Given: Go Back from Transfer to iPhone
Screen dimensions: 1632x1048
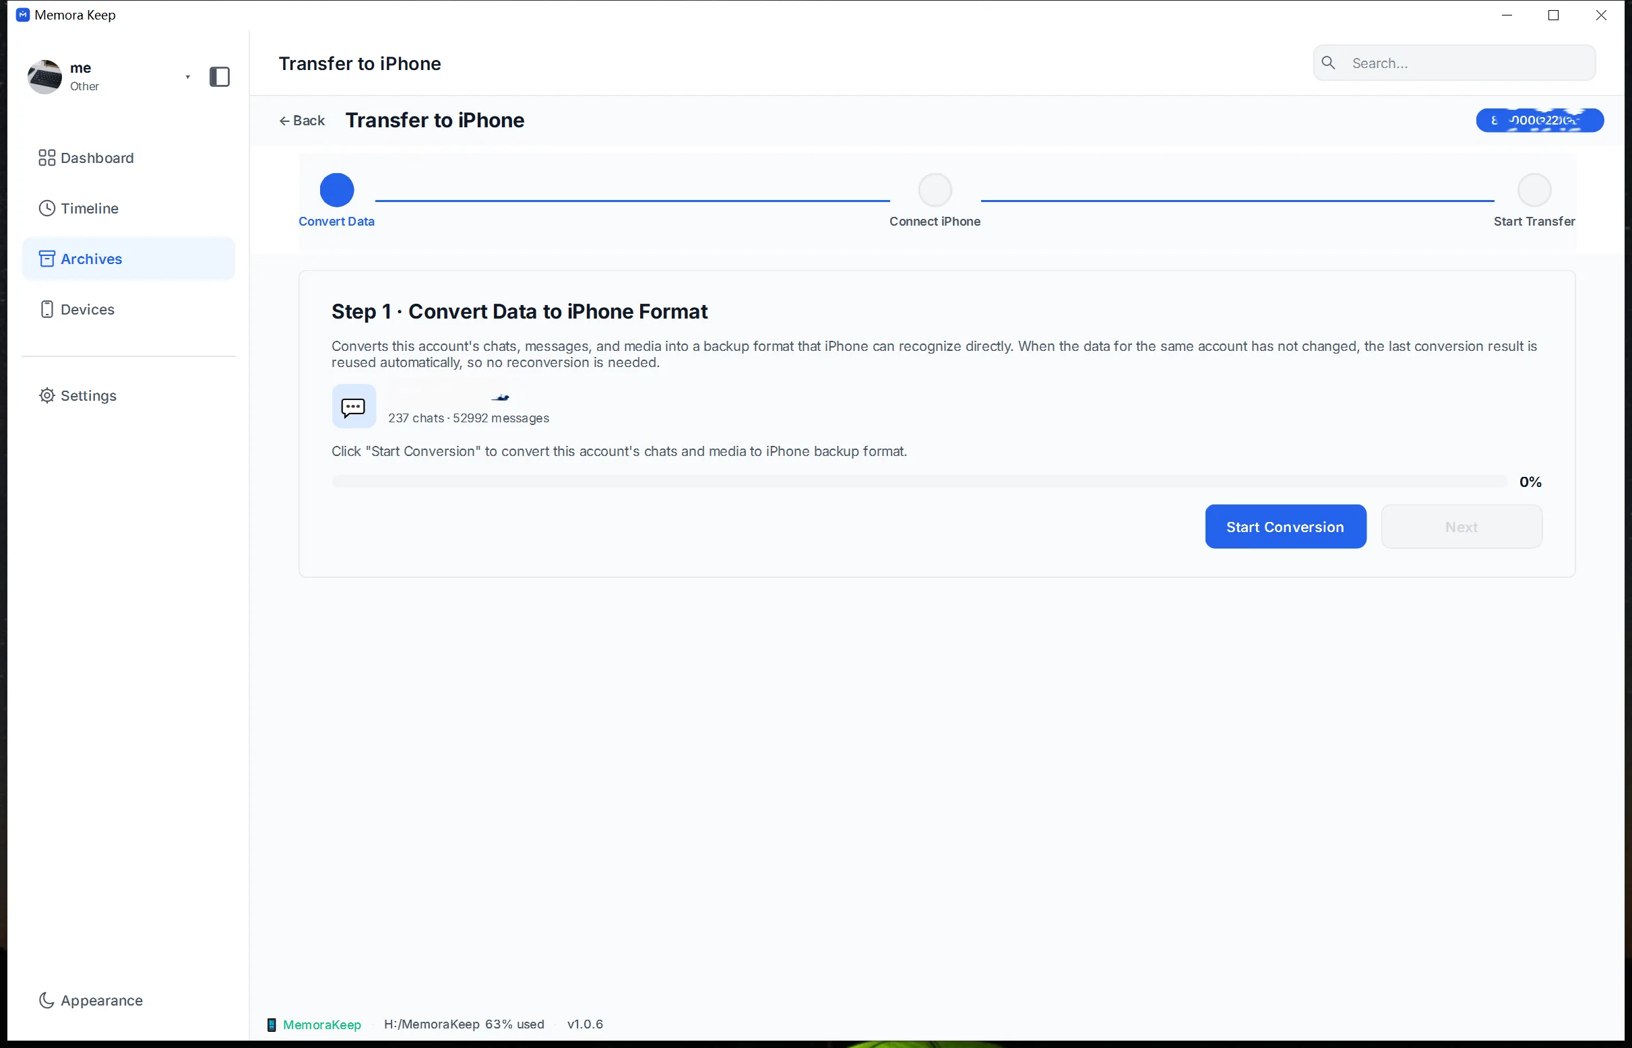Looking at the screenshot, I should (x=302, y=121).
